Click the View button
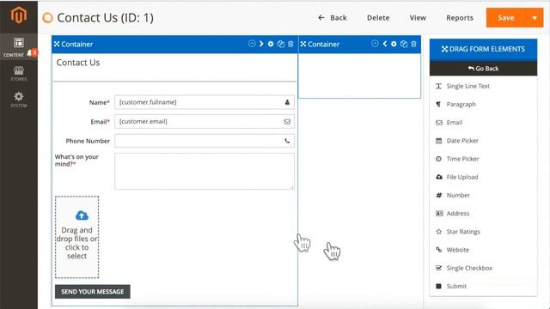 click(418, 18)
